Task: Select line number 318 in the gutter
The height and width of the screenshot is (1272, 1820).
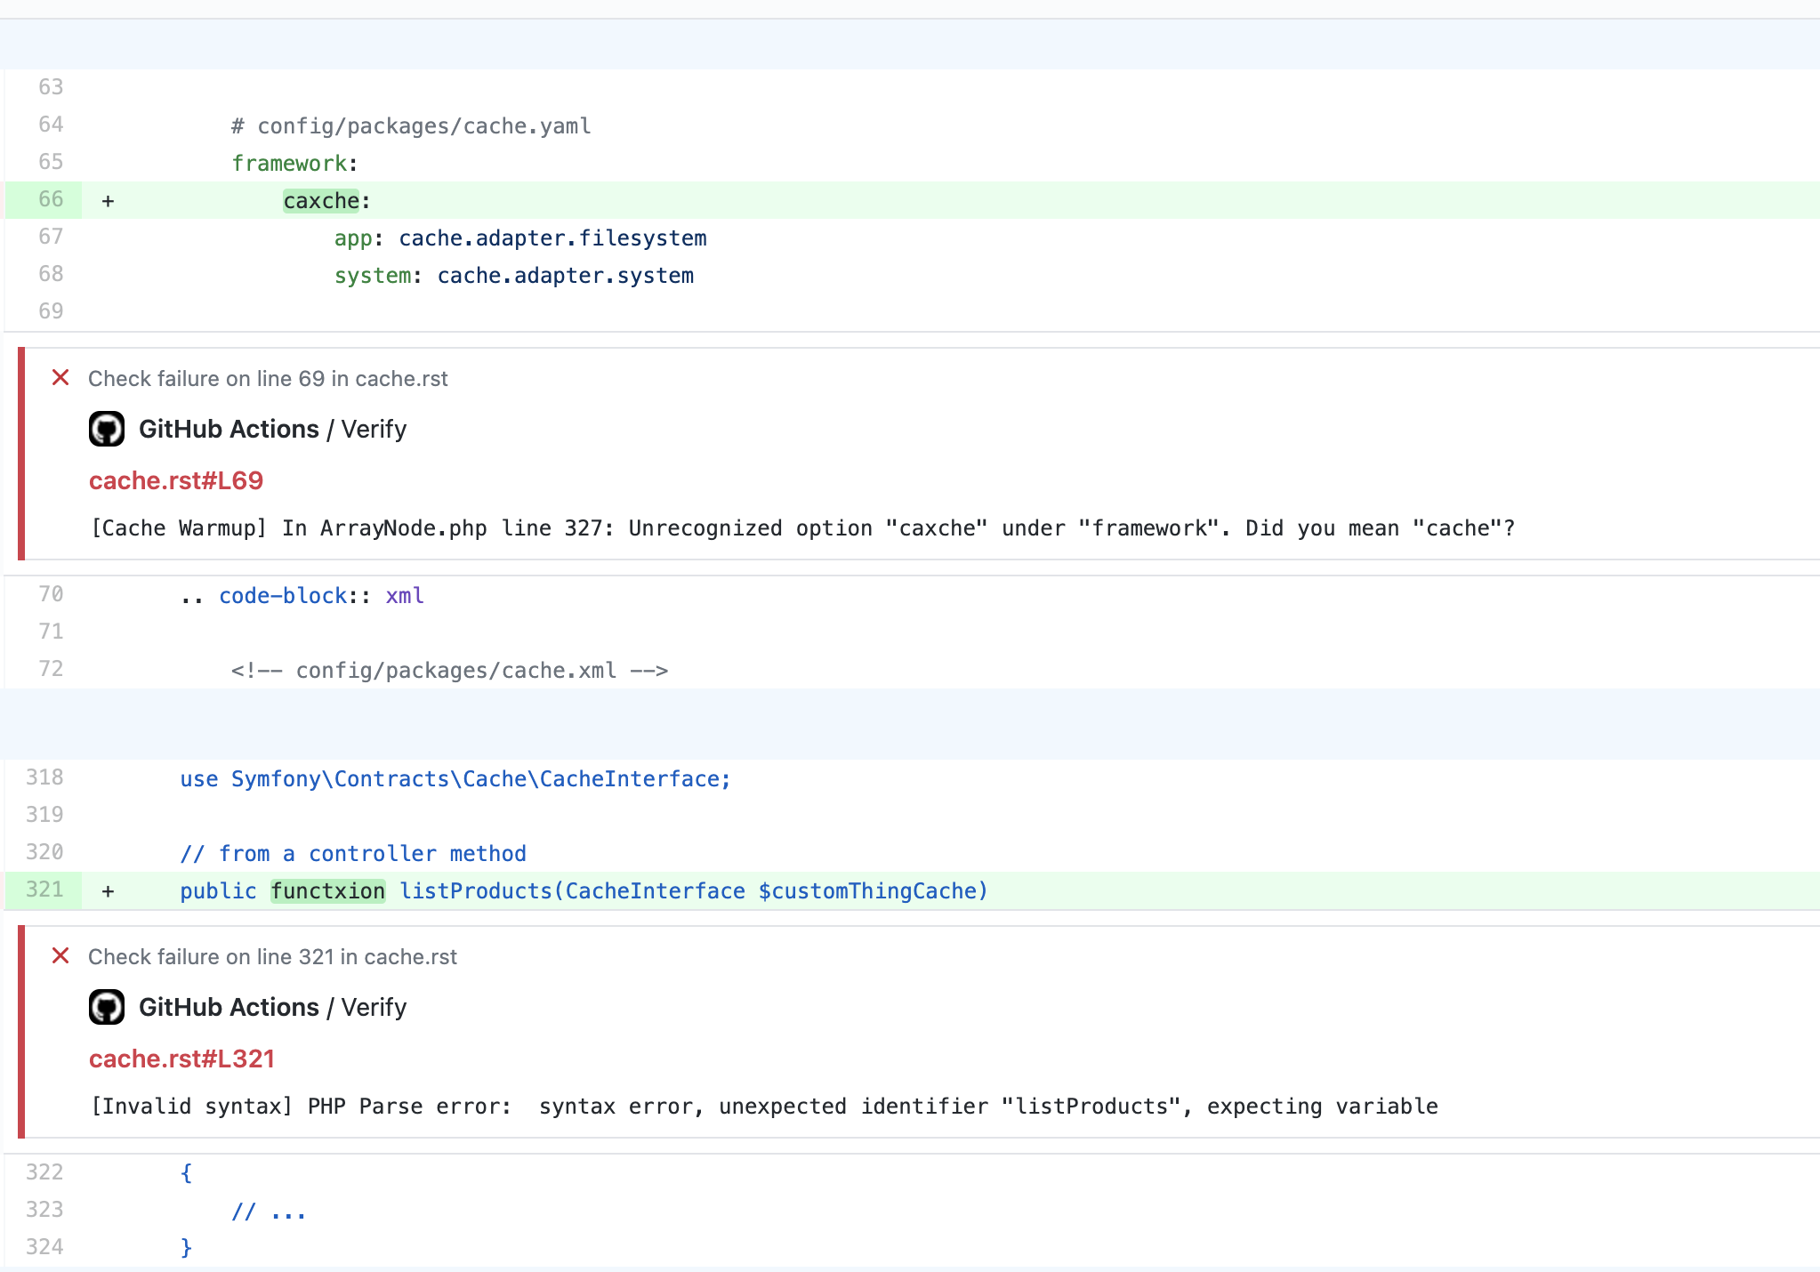Action: tap(44, 777)
